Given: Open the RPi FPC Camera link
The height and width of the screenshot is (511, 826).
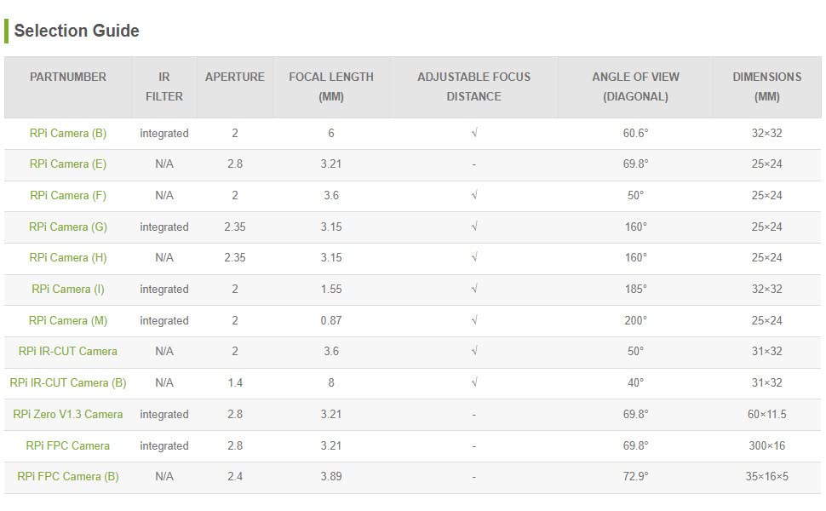Looking at the screenshot, I should [68, 445].
